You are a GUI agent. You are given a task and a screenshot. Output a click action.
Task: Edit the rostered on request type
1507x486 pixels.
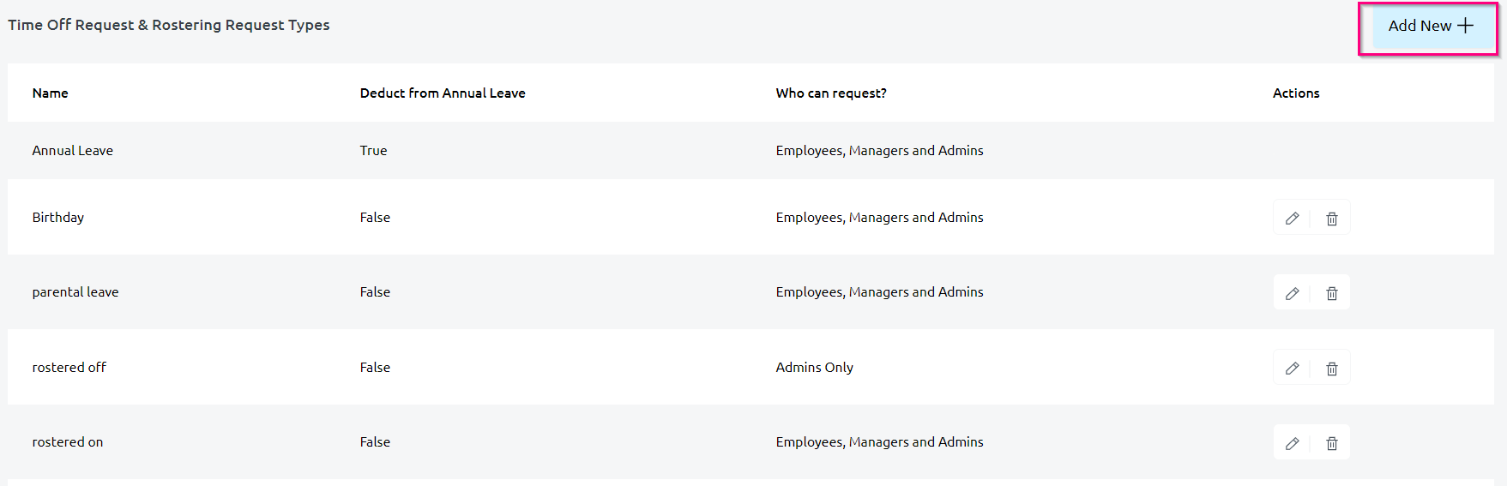1292,443
